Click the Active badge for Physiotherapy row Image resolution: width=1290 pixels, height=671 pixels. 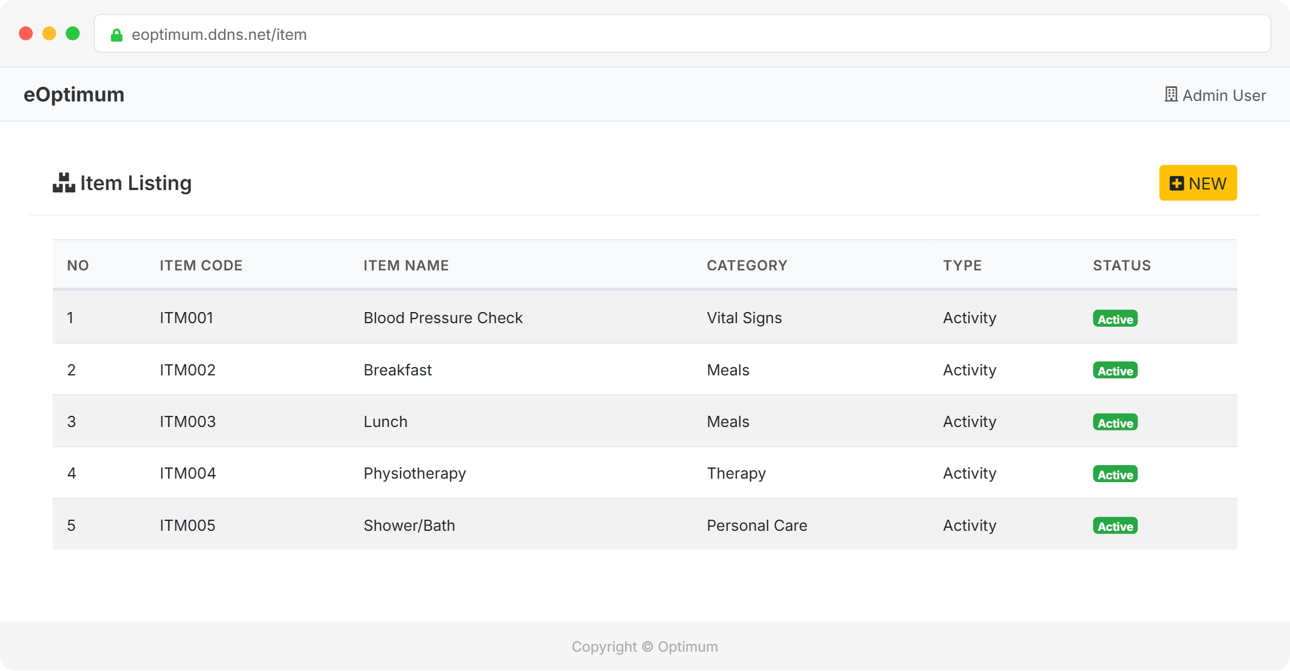pyautogui.click(x=1115, y=475)
